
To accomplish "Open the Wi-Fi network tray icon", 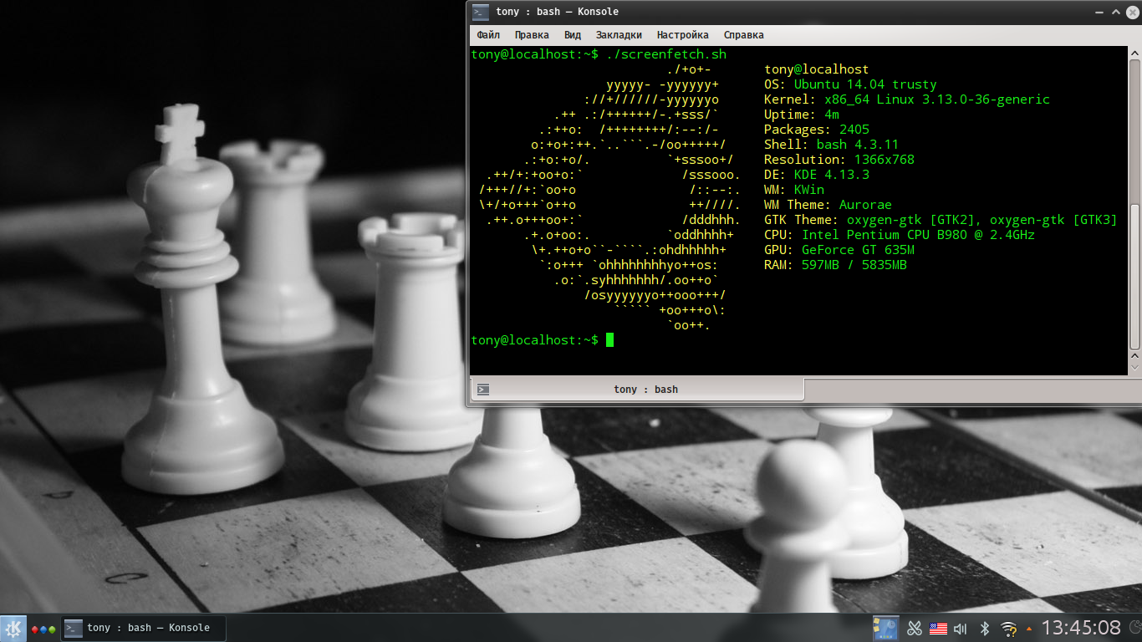I will [x=1009, y=629].
